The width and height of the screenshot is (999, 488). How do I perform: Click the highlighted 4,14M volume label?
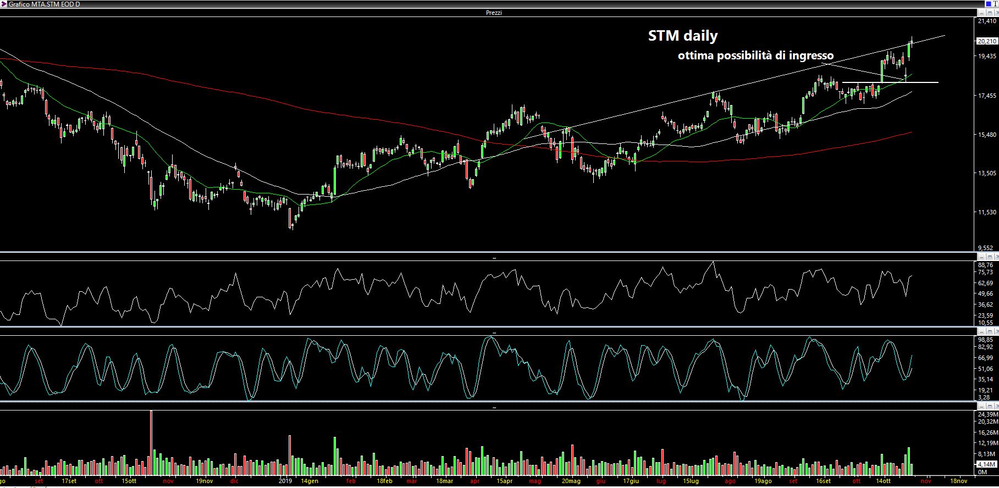point(986,464)
